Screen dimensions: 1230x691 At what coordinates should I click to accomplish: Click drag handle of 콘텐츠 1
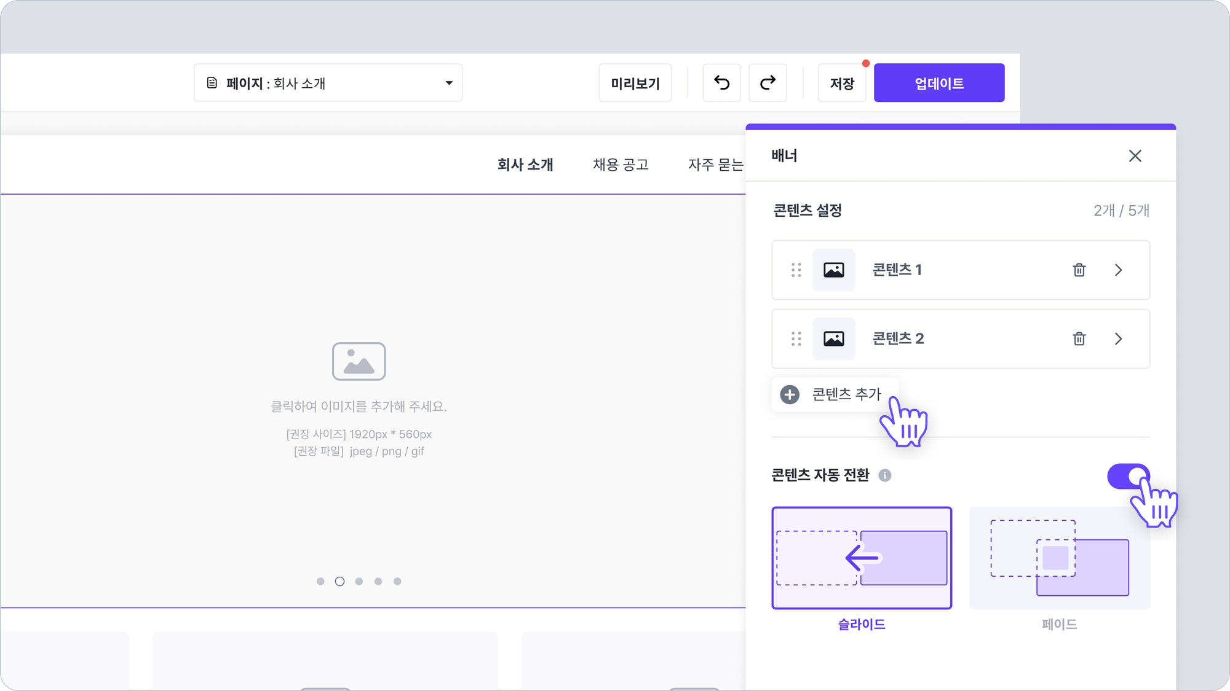pos(796,270)
